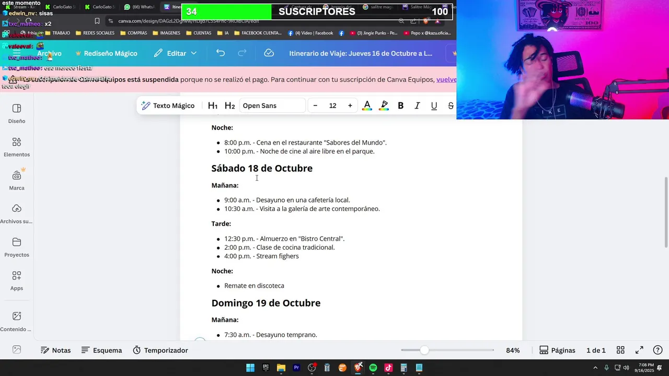Decrease font size with minus button
This screenshot has width=669, height=376.
pos(315,105)
